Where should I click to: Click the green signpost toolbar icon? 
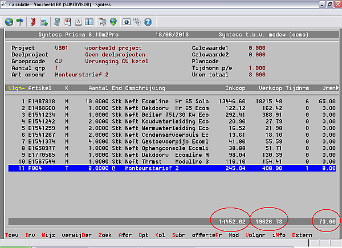coord(20,22)
